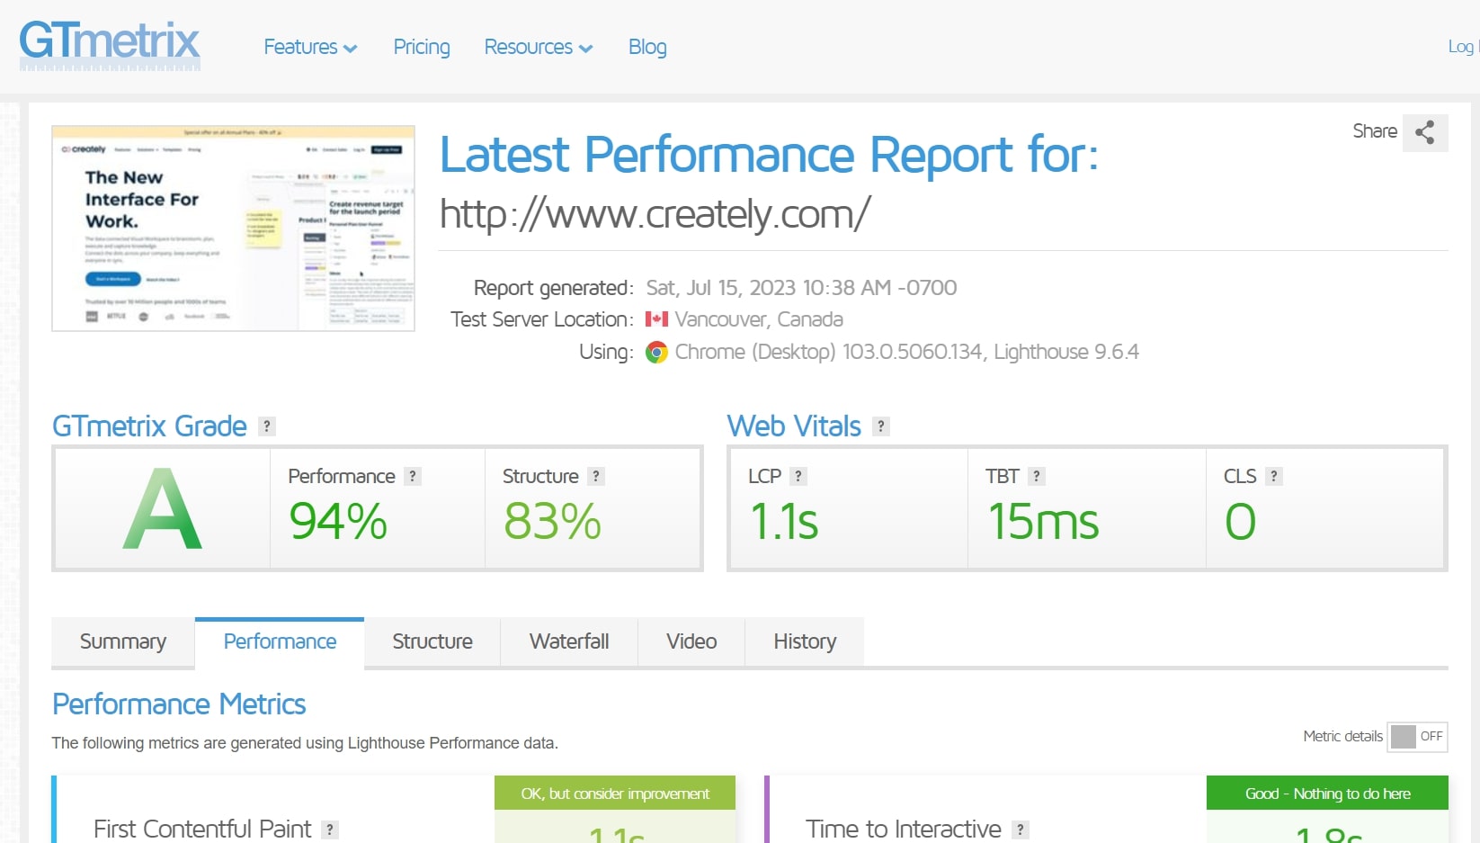Click the 83% structure score
The image size is (1480, 843).
(552, 522)
